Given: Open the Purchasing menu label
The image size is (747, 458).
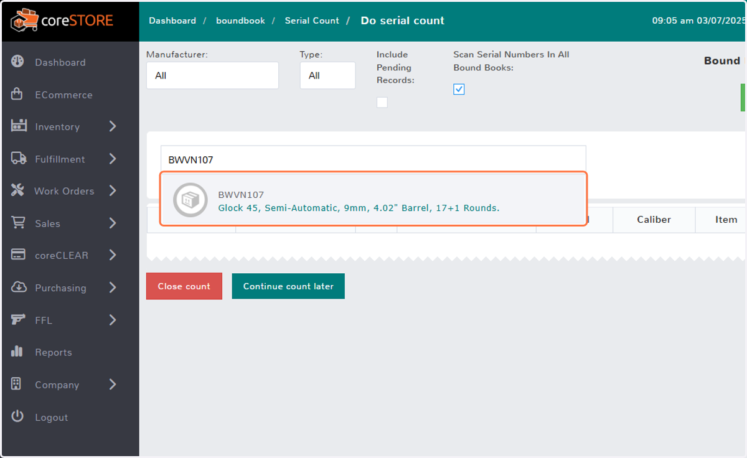Looking at the screenshot, I should tap(60, 288).
